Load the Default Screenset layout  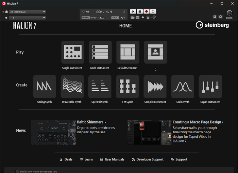pos(128,52)
